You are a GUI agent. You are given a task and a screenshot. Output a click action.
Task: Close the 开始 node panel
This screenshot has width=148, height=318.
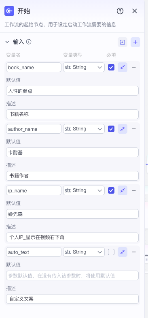click(x=135, y=11)
